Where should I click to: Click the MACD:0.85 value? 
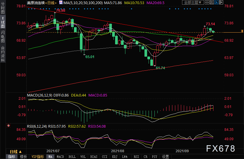pos(98,95)
